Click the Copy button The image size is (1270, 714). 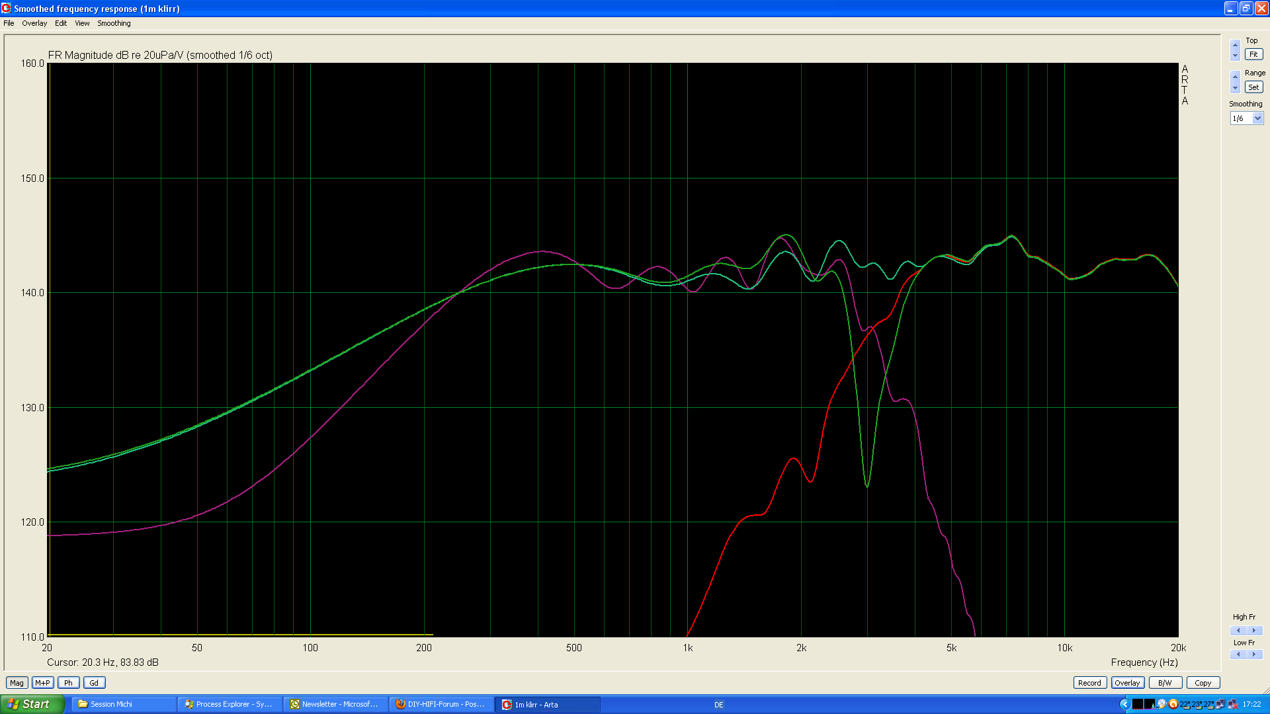tap(1203, 683)
